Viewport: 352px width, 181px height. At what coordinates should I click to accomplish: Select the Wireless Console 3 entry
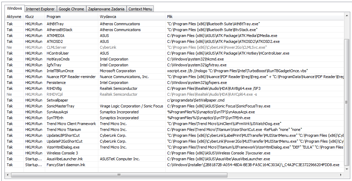(x=174, y=153)
